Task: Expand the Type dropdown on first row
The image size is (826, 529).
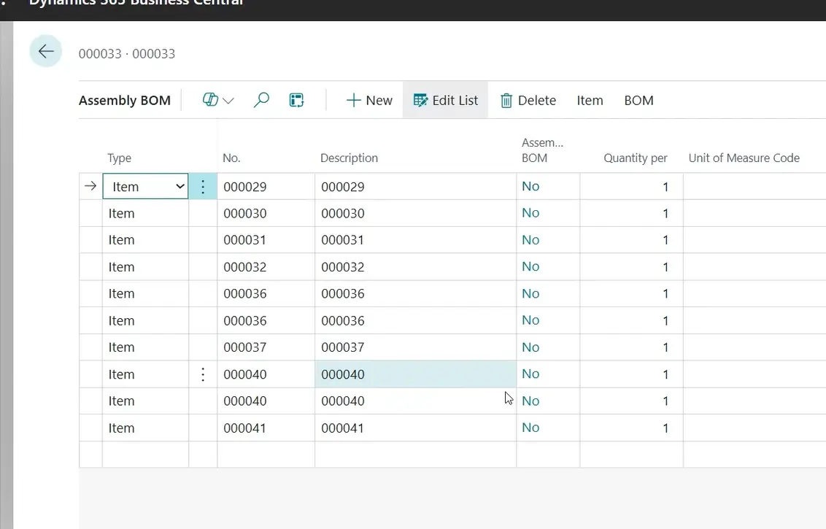Action: pos(180,187)
